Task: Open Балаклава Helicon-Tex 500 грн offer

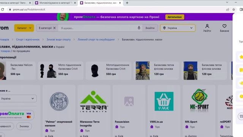Action: coord(17,70)
